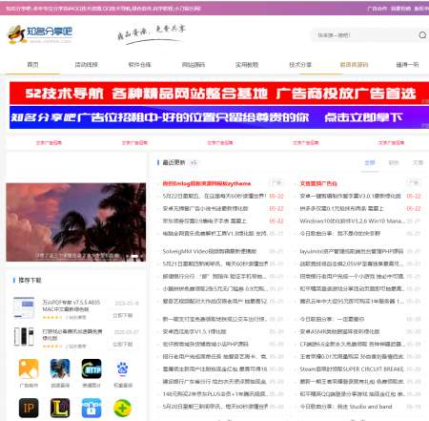Click 立即下载 for the PDF software
The width and height of the screenshot is (429, 421).
coord(123,315)
